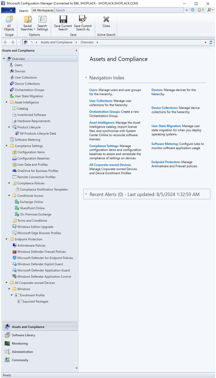
Task: Open Search Settings in the ribbon
Action: point(42,23)
